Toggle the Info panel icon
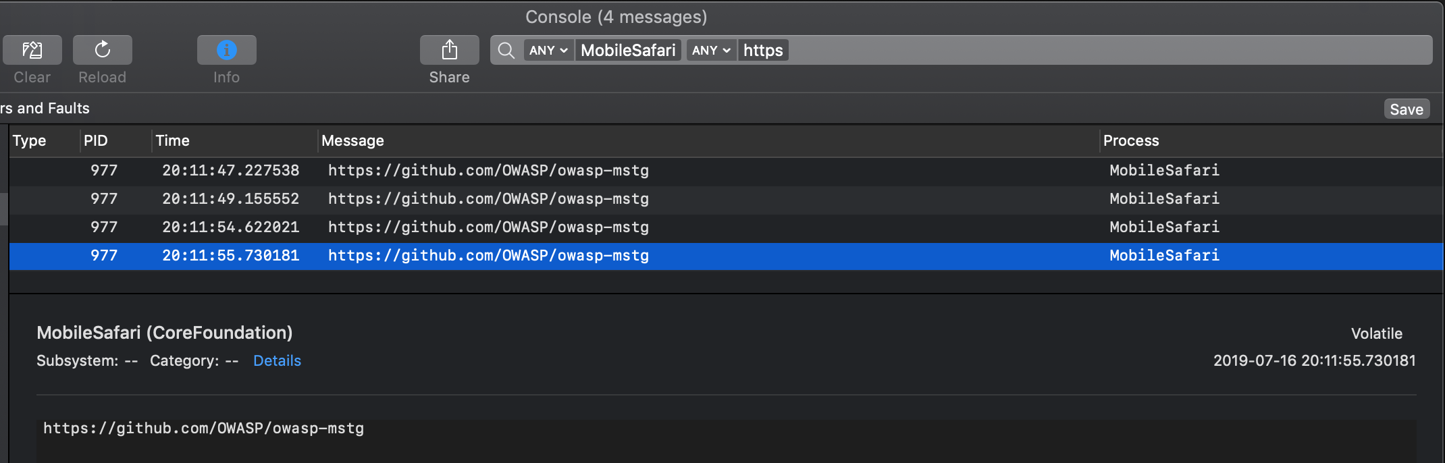The image size is (1445, 463). pyautogui.click(x=227, y=50)
